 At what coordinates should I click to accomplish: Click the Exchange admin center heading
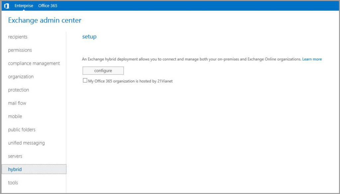coord(44,20)
